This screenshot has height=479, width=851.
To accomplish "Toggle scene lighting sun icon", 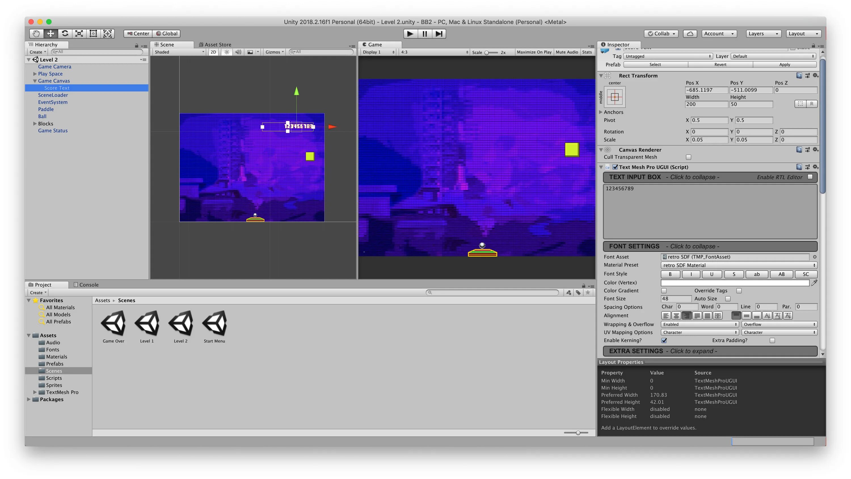I will (227, 52).
